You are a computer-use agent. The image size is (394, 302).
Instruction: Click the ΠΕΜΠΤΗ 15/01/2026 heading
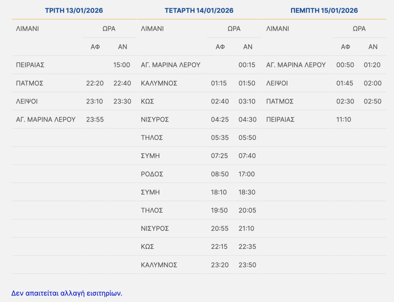pyautogui.click(x=324, y=10)
